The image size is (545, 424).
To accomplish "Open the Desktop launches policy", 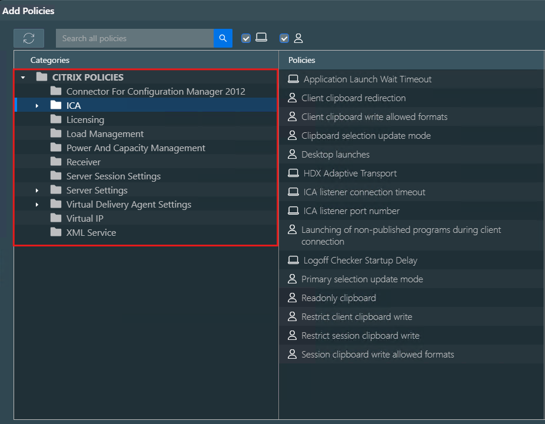I will (335, 155).
